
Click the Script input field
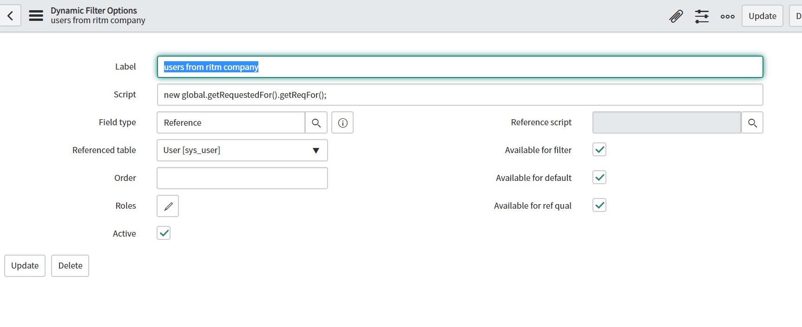460,95
